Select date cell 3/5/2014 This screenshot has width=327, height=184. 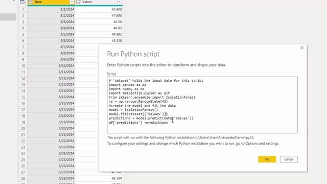pyautogui.click(x=51, y=34)
